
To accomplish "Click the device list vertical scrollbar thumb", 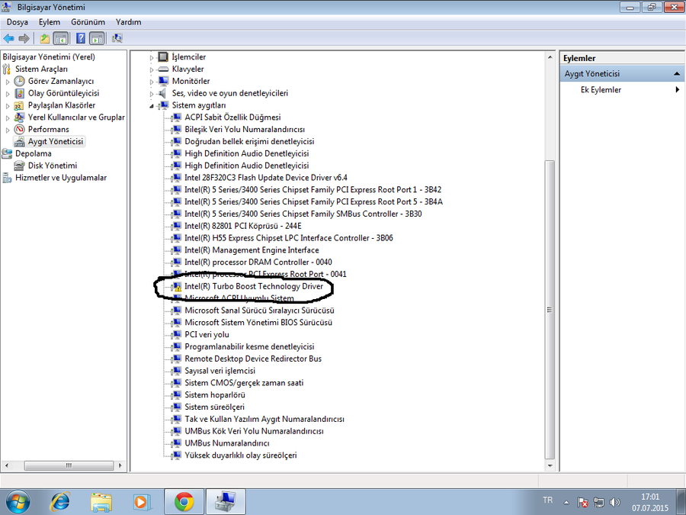I will pyautogui.click(x=550, y=310).
